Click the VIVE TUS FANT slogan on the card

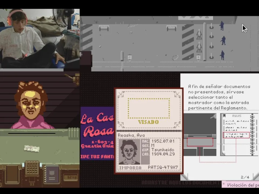pyautogui.click(x=97, y=156)
